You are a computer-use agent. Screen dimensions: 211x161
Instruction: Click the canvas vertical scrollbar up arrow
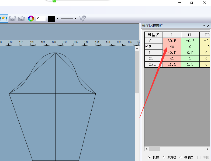137,49
